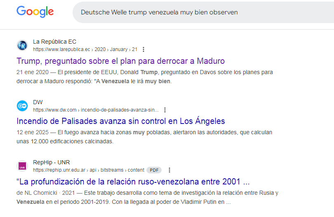
Task: Open "Incendio de Palisades avanza" result
Action: click(120, 121)
